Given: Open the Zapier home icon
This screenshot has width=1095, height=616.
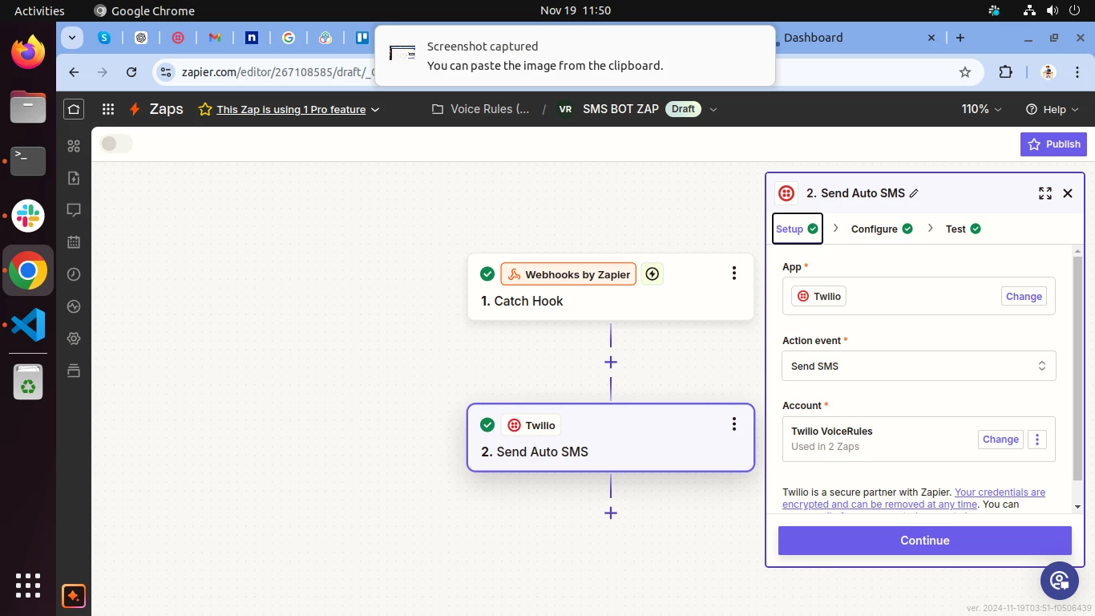Looking at the screenshot, I should point(74,109).
